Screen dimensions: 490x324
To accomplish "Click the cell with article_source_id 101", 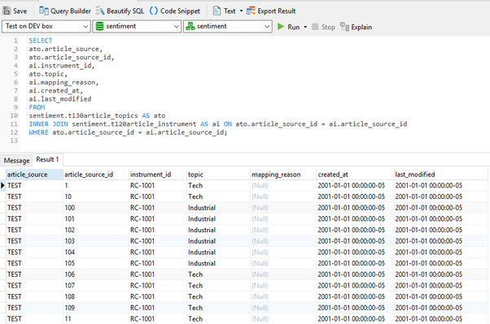I will coord(96,219).
